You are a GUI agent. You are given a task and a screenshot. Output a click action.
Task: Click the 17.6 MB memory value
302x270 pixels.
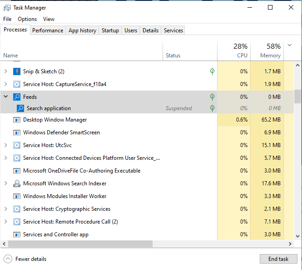[271, 183]
